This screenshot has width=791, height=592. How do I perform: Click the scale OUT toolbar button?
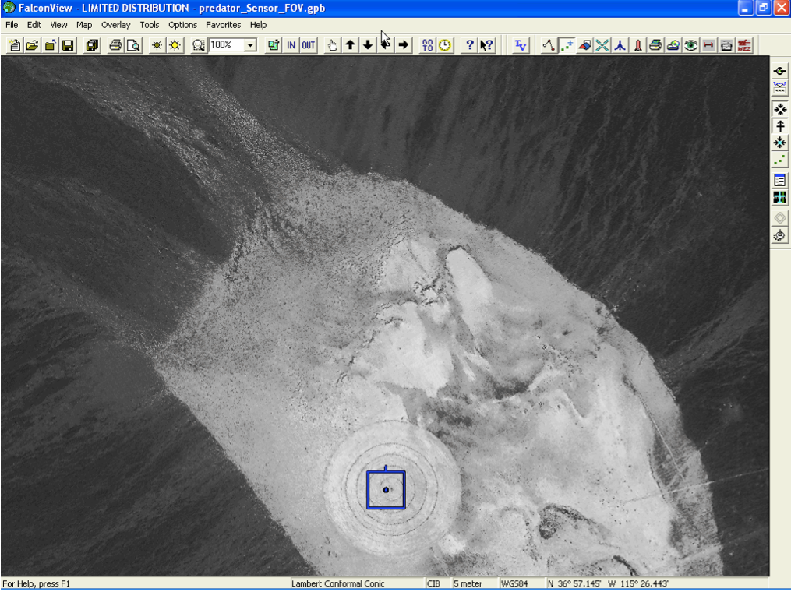point(309,45)
